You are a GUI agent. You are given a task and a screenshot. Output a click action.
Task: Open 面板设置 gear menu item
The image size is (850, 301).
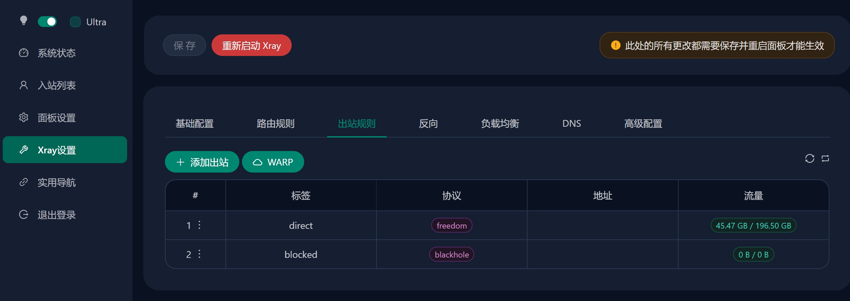pos(56,118)
